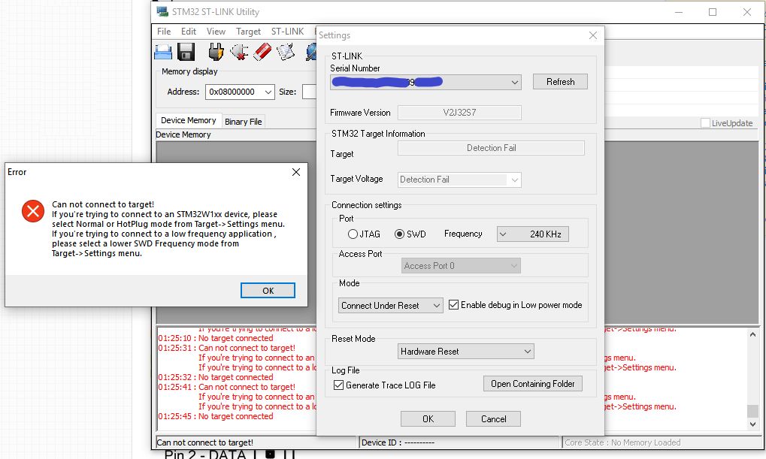The image size is (766, 459).
Task: Maximize the ST-LINK Utility window
Action: coord(713,12)
